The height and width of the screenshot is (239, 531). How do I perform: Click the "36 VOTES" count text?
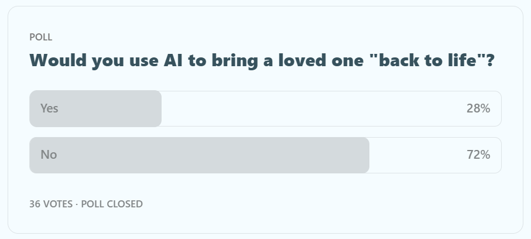click(x=50, y=204)
